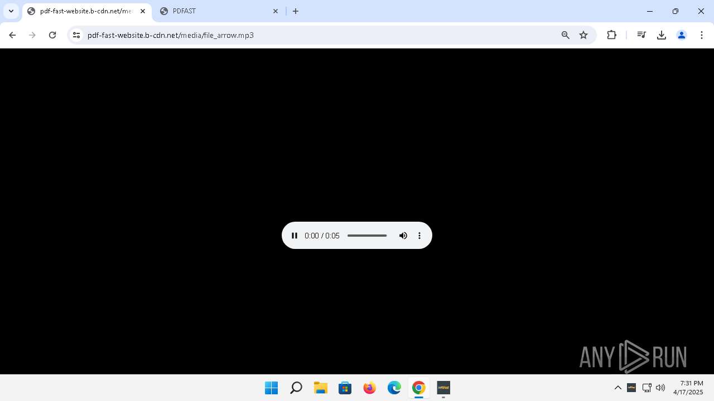The image size is (714, 401).
Task: Show hidden system tray icons
Action: (x=618, y=388)
